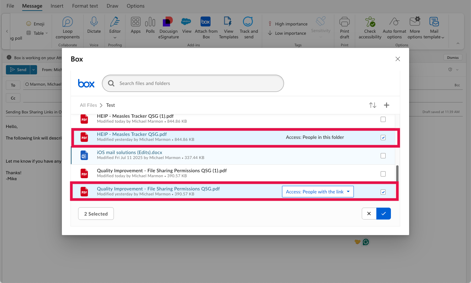Insert an Emoji
The width and height of the screenshot is (471, 283).
click(35, 24)
